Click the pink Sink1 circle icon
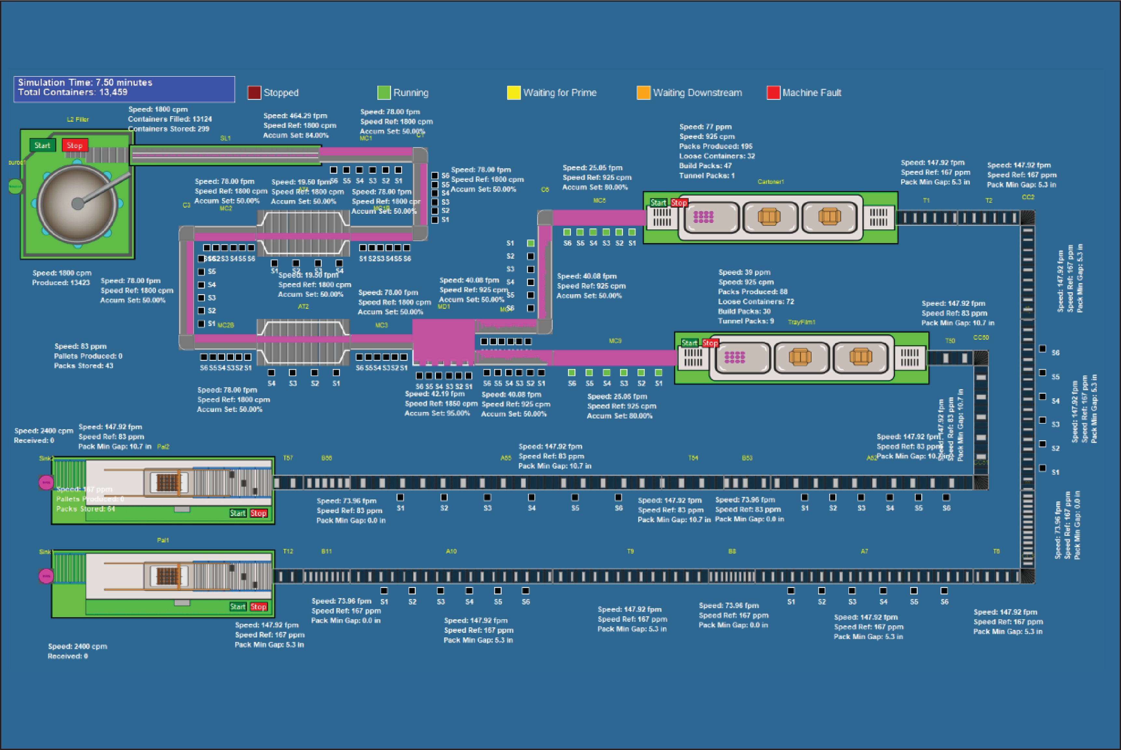The height and width of the screenshot is (750, 1121). tap(46, 576)
